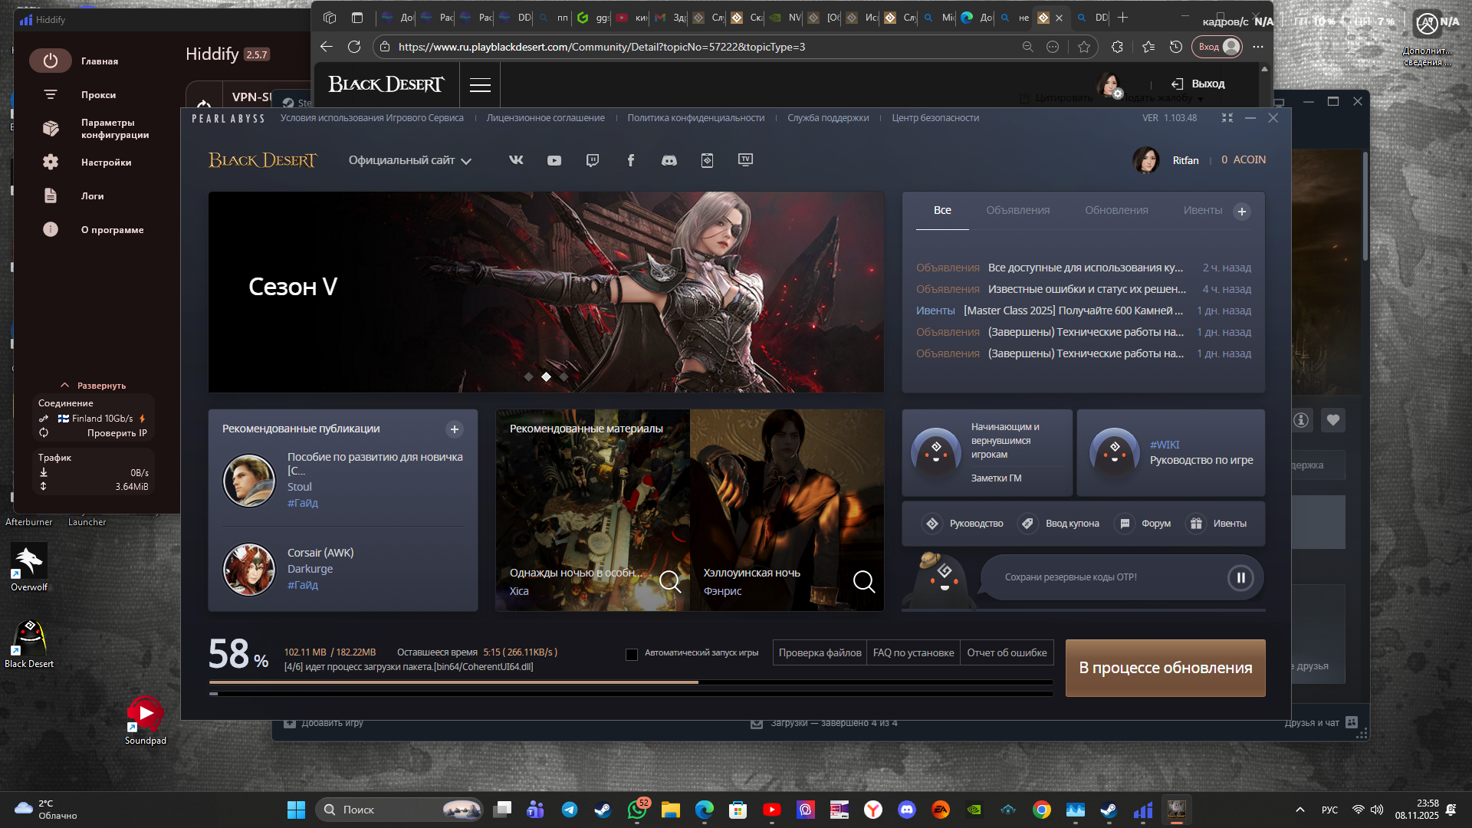
Task: Open Steam from the taskbar
Action: pyautogui.click(x=603, y=810)
